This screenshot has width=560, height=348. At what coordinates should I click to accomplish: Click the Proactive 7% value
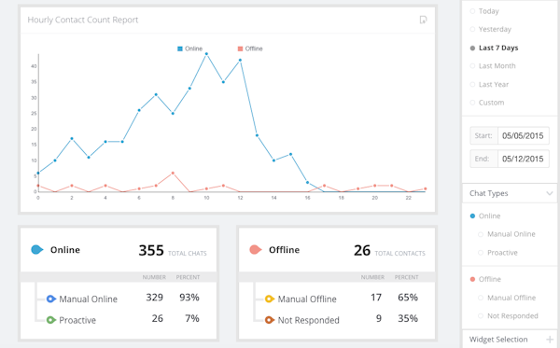[192, 318]
